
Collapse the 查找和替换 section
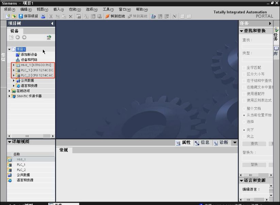[242, 31]
